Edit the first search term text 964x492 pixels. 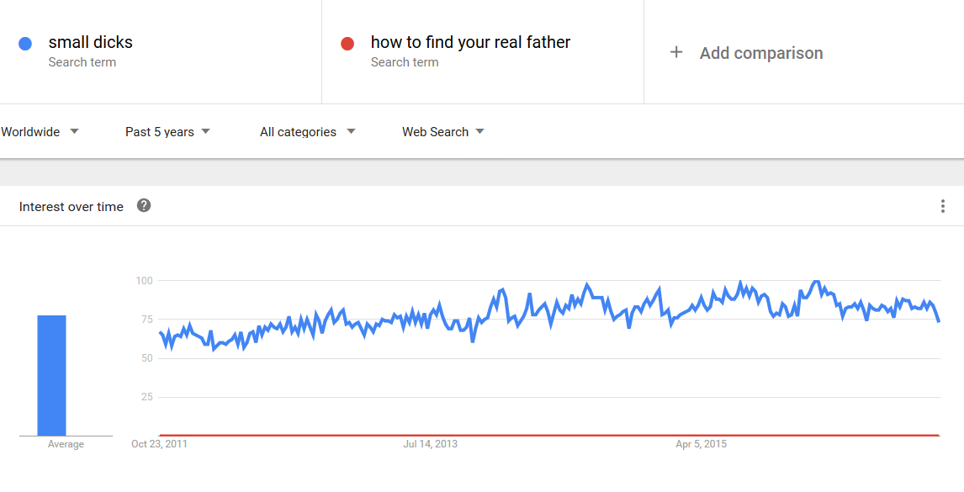pos(90,42)
